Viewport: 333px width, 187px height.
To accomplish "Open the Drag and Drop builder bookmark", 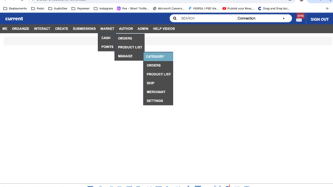I will click(273, 8).
